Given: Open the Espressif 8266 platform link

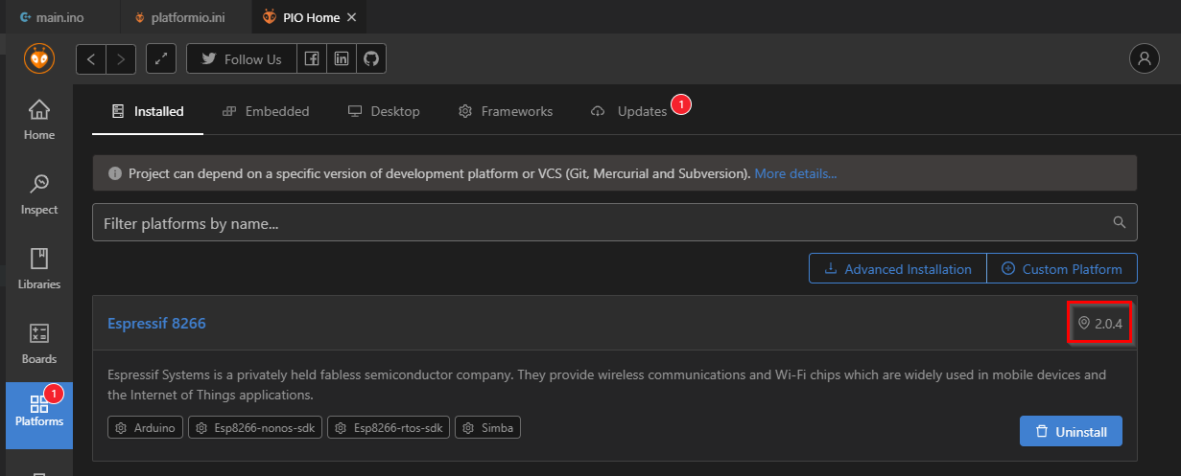Looking at the screenshot, I should tap(156, 323).
